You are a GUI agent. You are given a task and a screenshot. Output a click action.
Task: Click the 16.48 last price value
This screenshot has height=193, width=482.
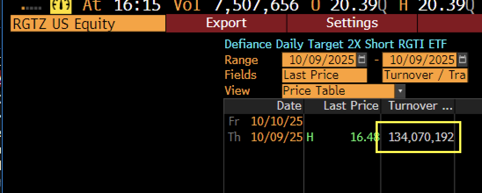pyautogui.click(x=365, y=137)
